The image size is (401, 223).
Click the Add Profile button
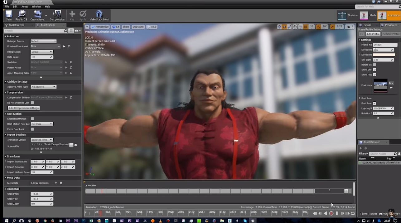373,34
